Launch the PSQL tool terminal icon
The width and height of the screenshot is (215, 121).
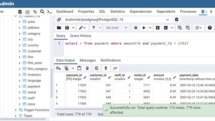[49, 12]
